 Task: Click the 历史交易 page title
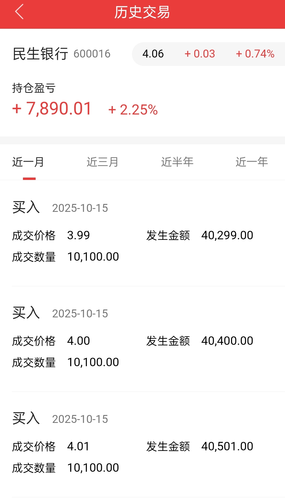142,12
